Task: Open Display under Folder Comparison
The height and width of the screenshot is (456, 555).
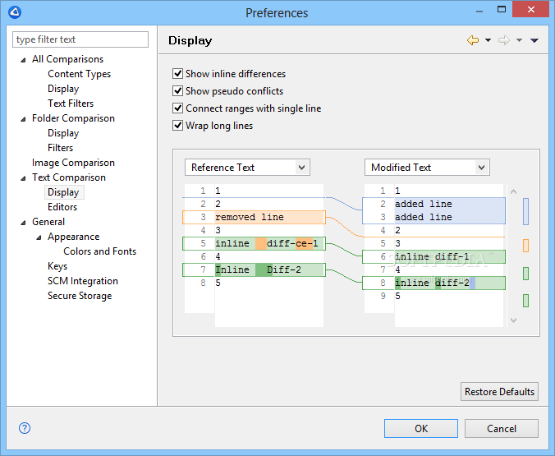Action: click(63, 133)
